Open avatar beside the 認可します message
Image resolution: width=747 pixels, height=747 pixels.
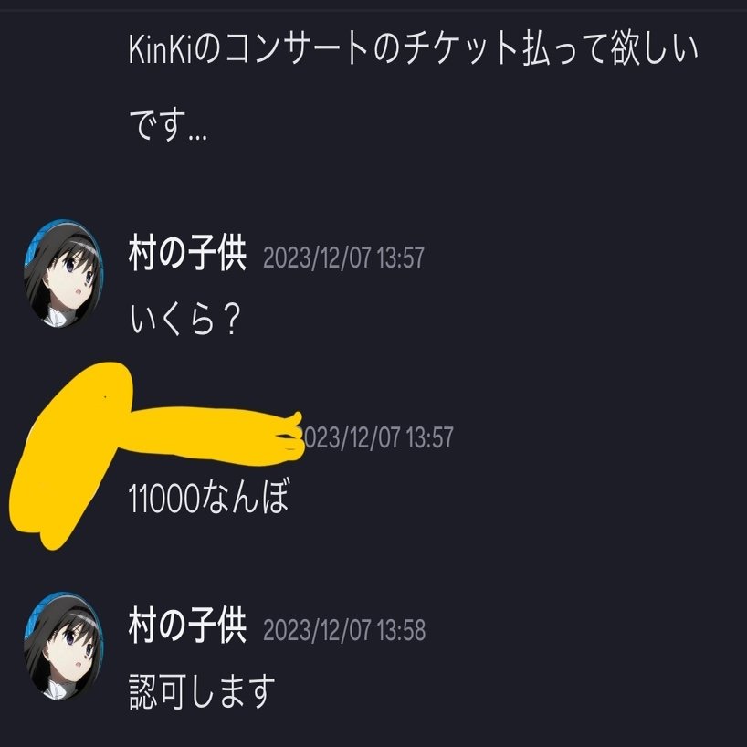(63, 647)
